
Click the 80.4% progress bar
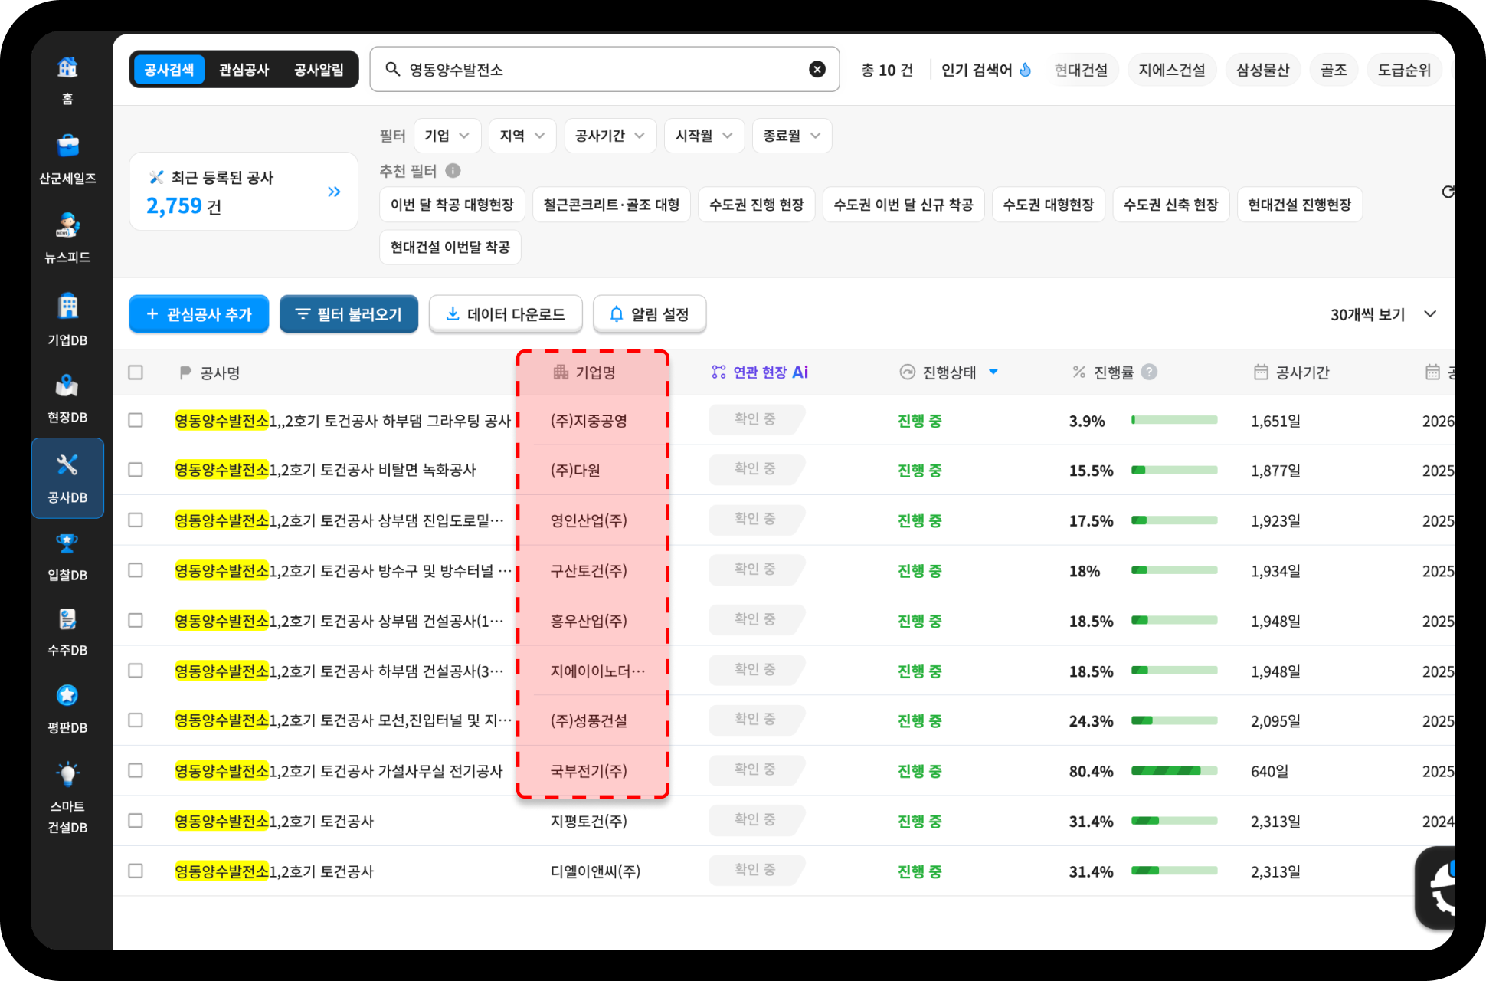[1174, 771]
